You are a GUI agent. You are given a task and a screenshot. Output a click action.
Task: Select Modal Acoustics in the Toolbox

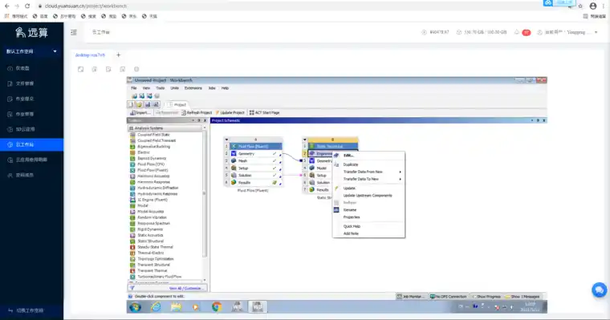point(151,212)
